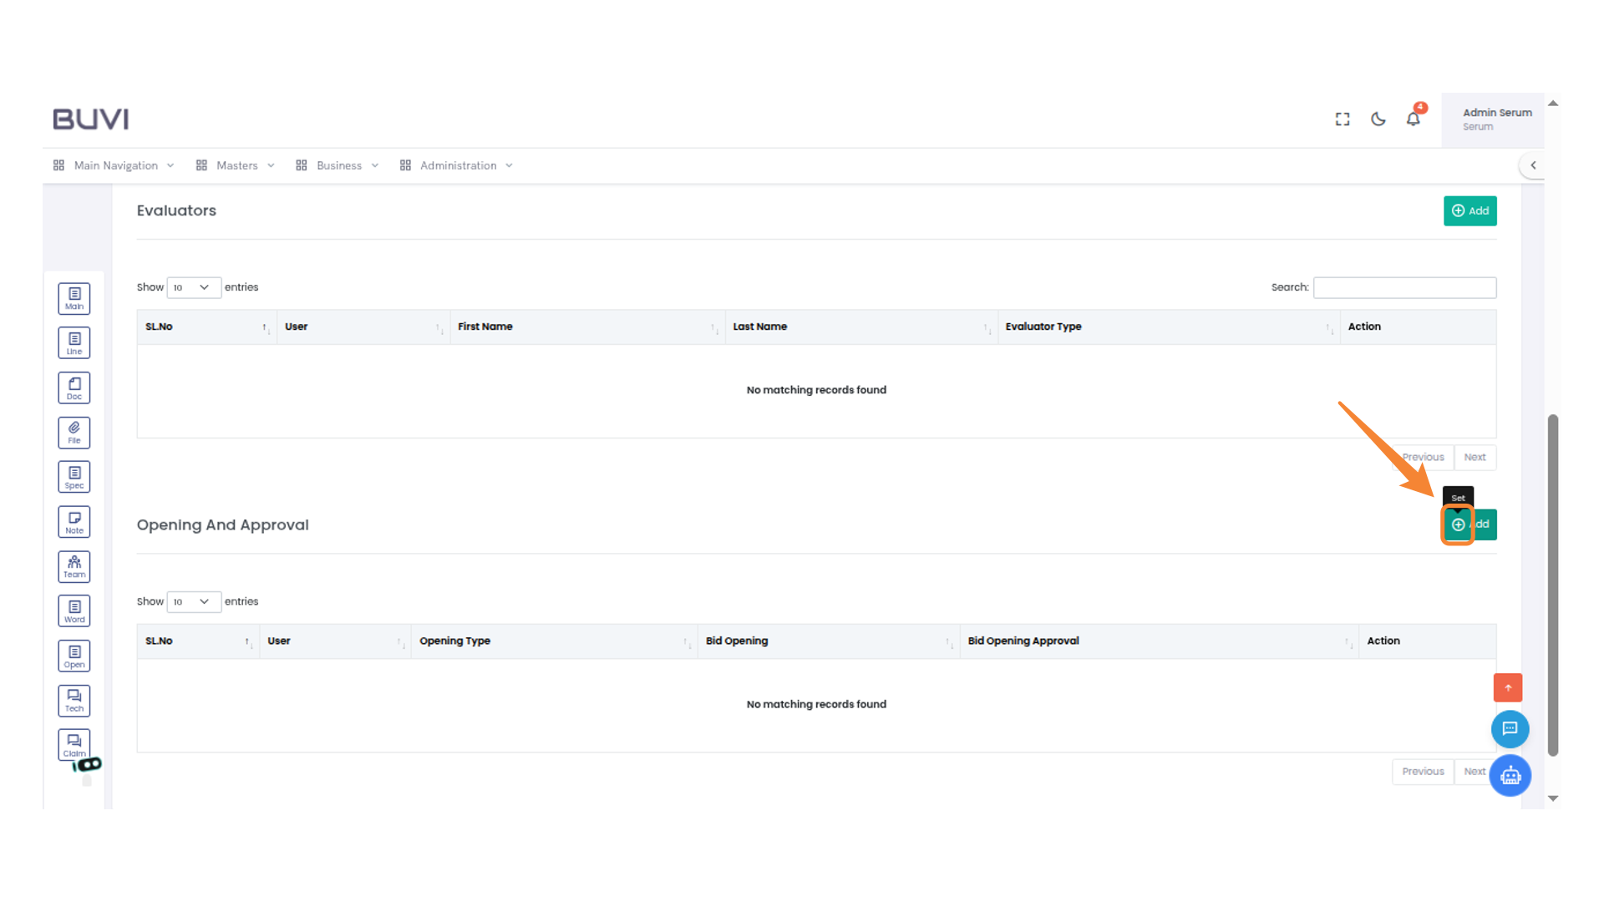
Task: Click the Evaluators search field
Action: click(1404, 287)
